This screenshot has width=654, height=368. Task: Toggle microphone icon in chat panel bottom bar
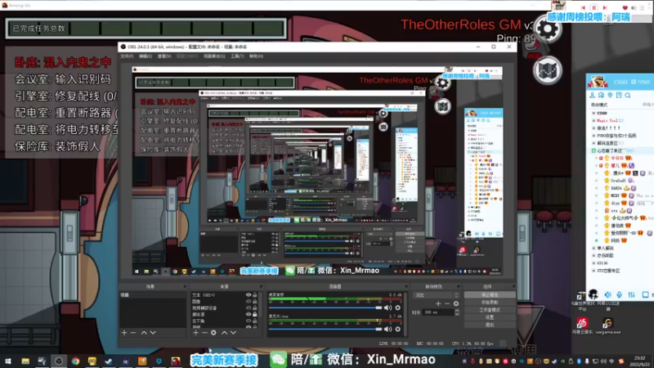(x=620, y=294)
